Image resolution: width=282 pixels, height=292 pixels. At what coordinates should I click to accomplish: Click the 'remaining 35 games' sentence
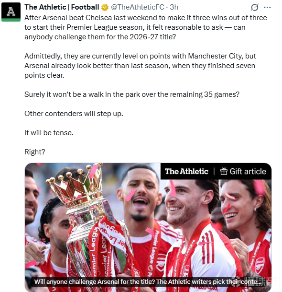coord(132,94)
